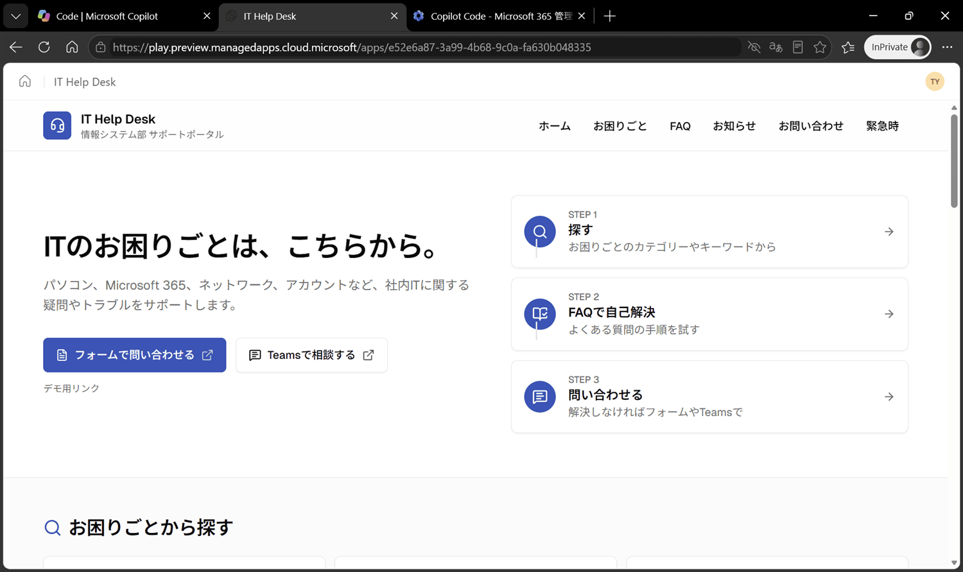Click the arrow on the FAQで自己解決 card
This screenshot has height=572, width=963.
pos(889,314)
